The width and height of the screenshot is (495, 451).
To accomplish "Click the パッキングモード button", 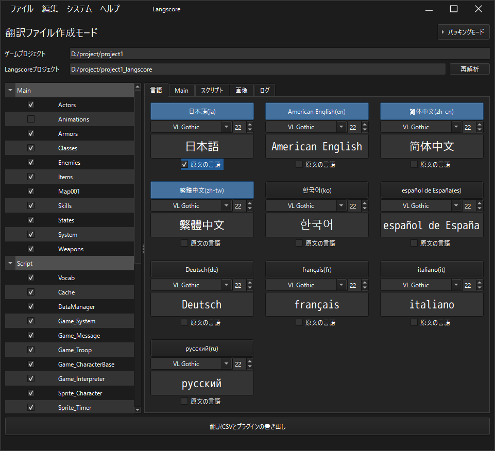I will 464,32.
